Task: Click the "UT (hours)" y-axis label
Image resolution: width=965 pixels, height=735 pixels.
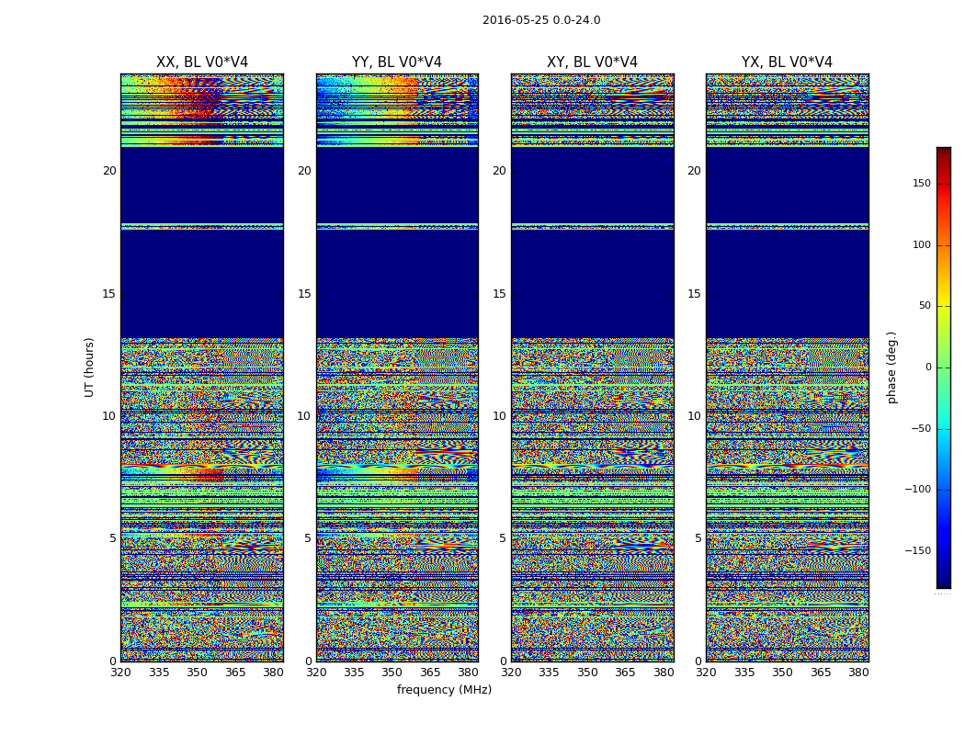Action: [x=89, y=367]
